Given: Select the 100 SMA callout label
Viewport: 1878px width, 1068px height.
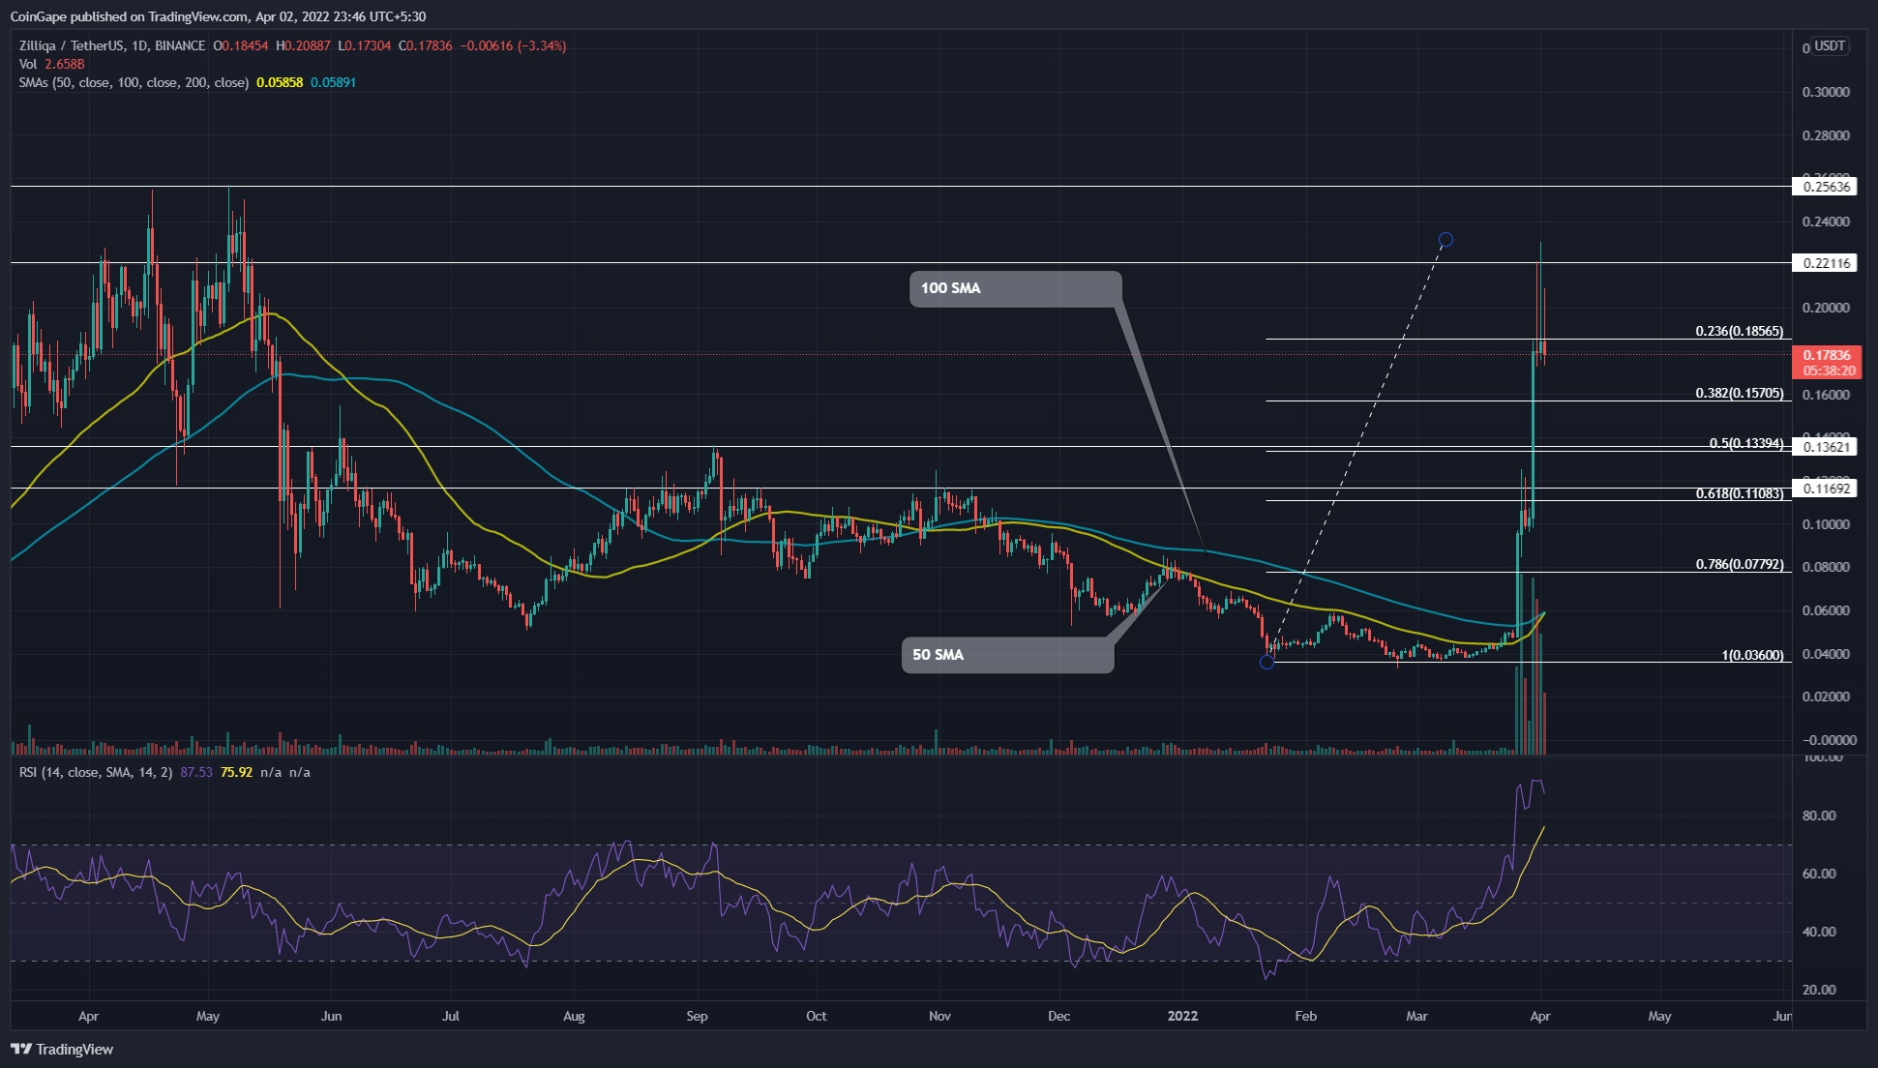Looking at the screenshot, I should [1015, 288].
